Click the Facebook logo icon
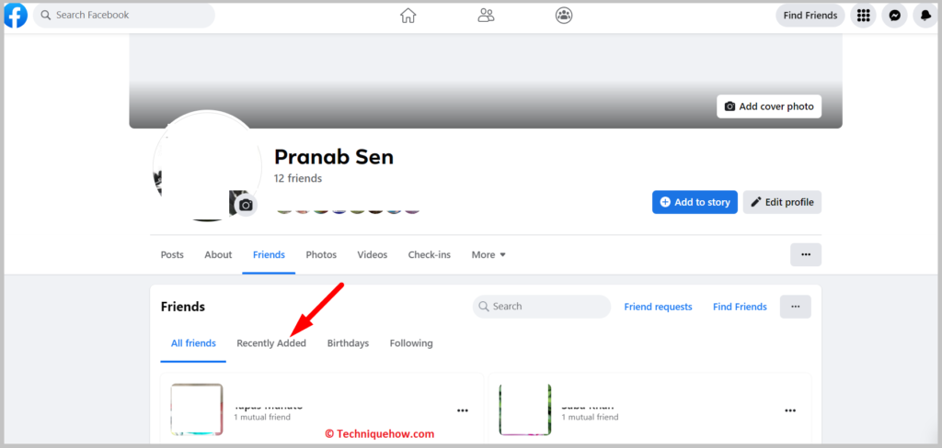The height and width of the screenshot is (448, 942). click(16, 15)
